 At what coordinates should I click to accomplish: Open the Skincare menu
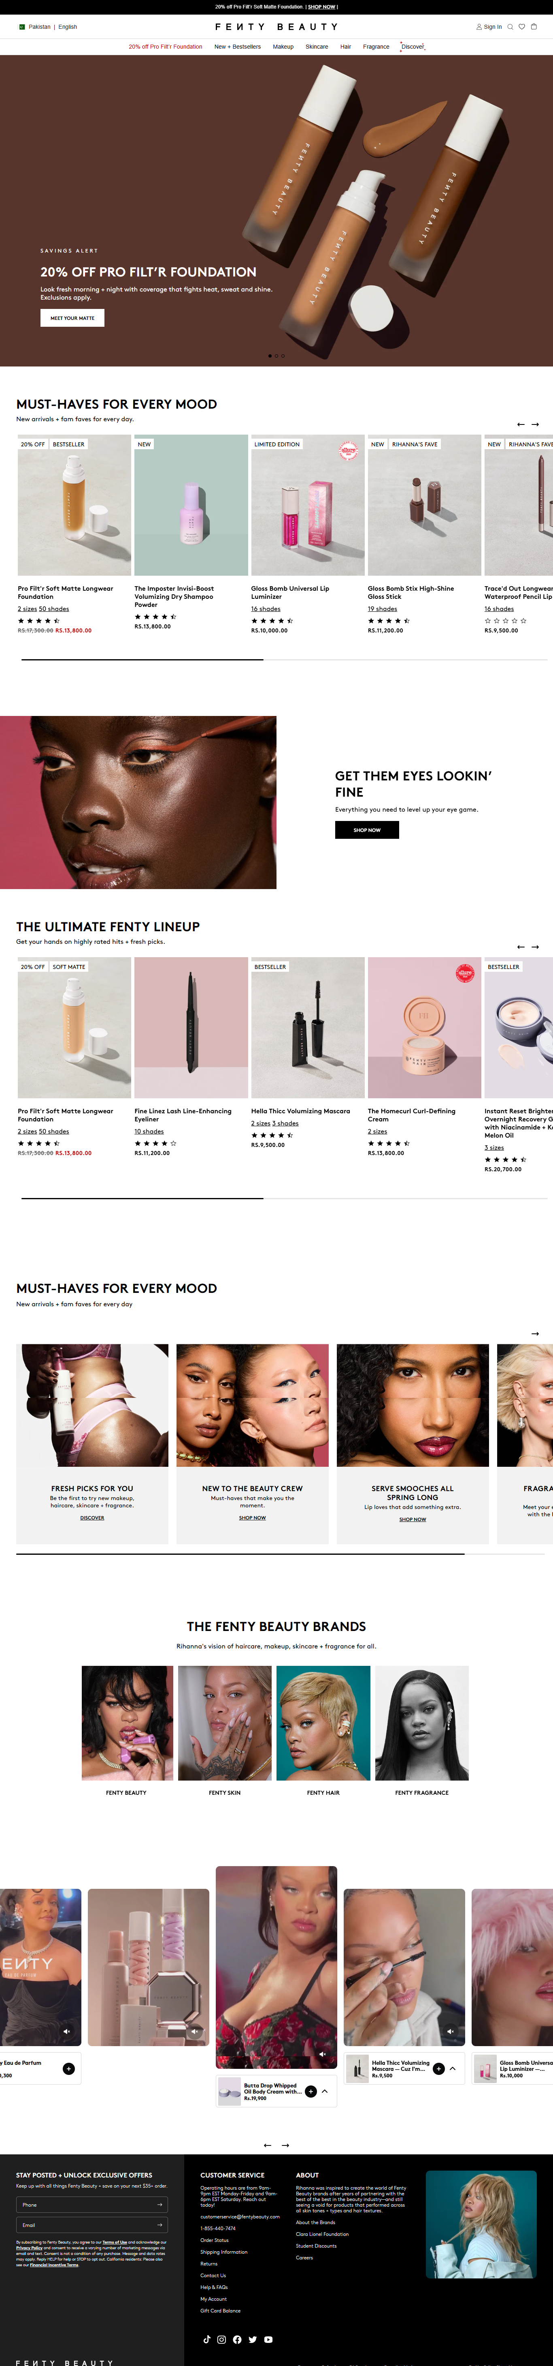[x=317, y=46]
